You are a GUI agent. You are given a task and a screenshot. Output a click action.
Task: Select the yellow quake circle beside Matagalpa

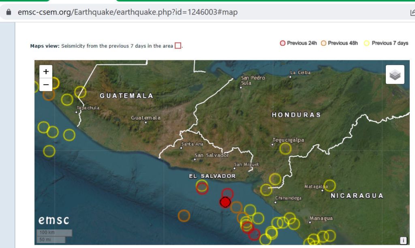coord(330,185)
